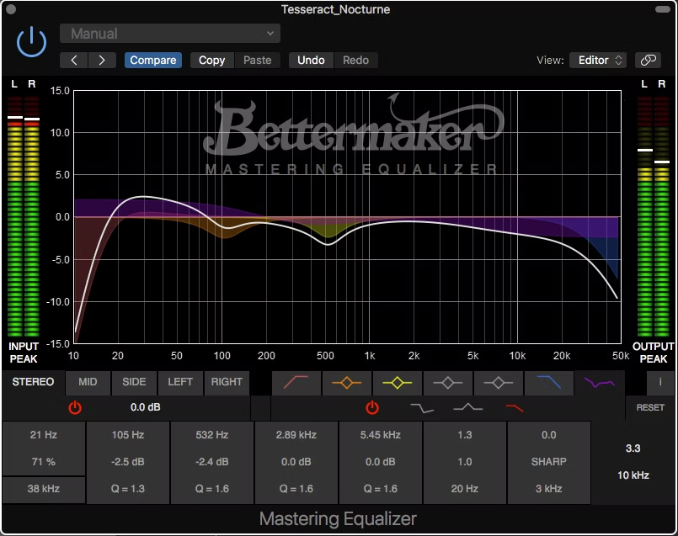Viewport: 678px width, 536px height.
Task: Click the OUTPUT PEAK label
Action: (x=654, y=353)
